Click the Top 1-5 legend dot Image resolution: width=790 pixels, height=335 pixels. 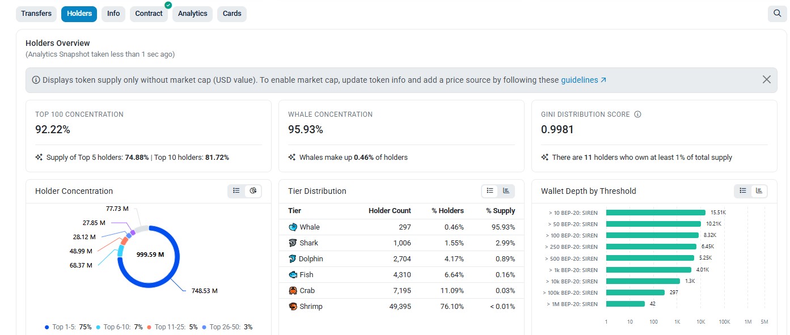click(x=47, y=327)
